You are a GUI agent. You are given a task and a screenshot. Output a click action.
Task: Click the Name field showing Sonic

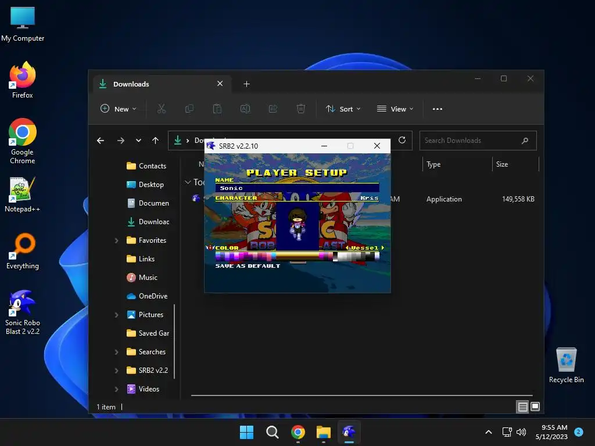click(297, 188)
